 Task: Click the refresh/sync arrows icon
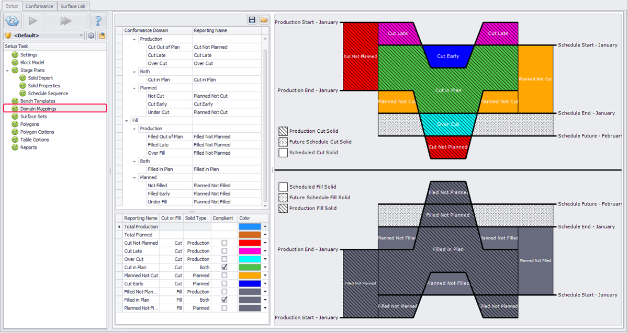tap(13, 21)
